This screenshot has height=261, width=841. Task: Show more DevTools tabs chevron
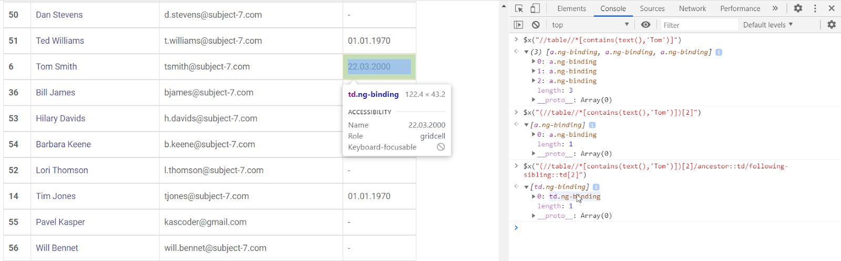(x=775, y=8)
